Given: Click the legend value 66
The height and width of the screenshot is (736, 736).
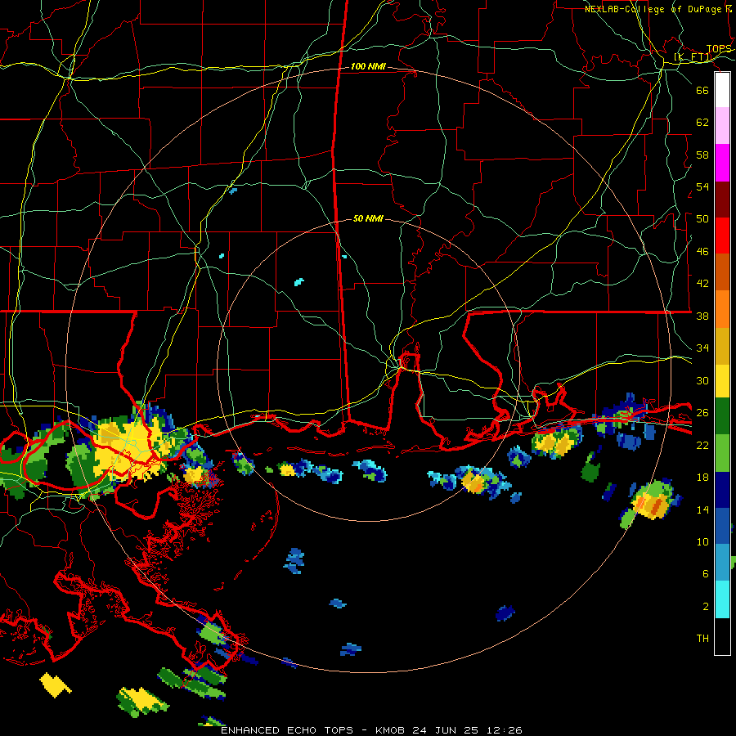Looking at the screenshot, I should (702, 90).
